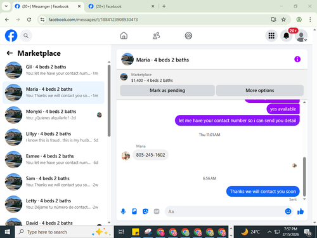This screenshot has height=238, width=317.
Task: Click the Windows taskbar search box
Action: (64, 232)
